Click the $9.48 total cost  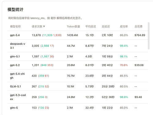(x=138, y=97)
